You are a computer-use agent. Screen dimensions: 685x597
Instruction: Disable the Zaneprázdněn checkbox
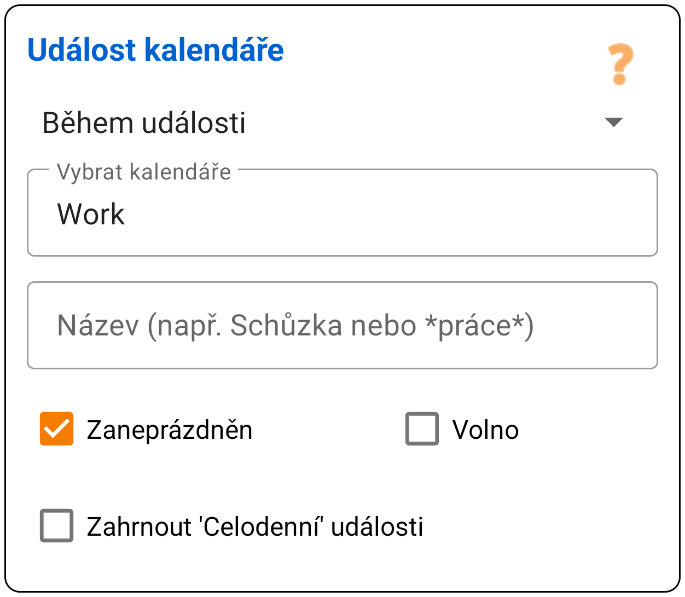tap(56, 430)
